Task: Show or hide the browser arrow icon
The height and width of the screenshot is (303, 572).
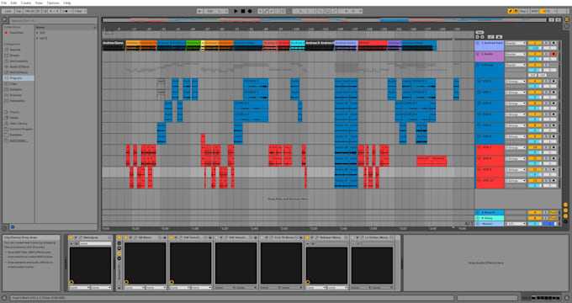Action: (4, 19)
